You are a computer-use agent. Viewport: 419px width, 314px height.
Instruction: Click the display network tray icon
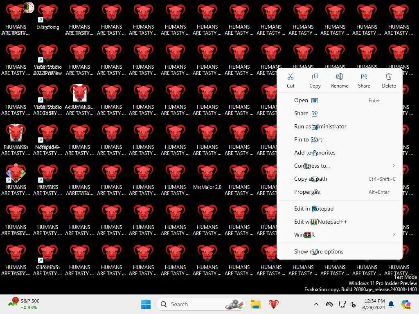pos(342,304)
